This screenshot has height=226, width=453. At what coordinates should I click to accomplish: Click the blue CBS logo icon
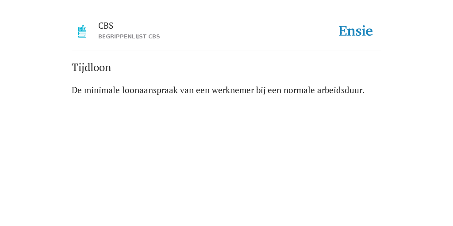(82, 31)
